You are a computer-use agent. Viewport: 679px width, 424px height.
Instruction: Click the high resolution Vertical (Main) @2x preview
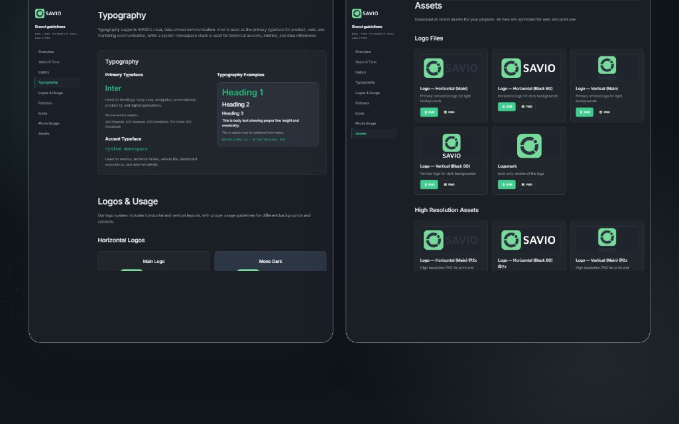click(607, 240)
